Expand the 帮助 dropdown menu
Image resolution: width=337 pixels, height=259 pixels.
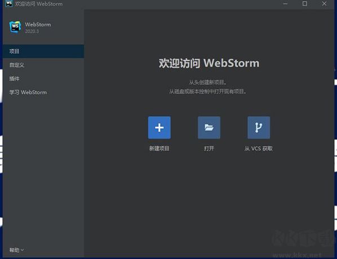[16, 250]
